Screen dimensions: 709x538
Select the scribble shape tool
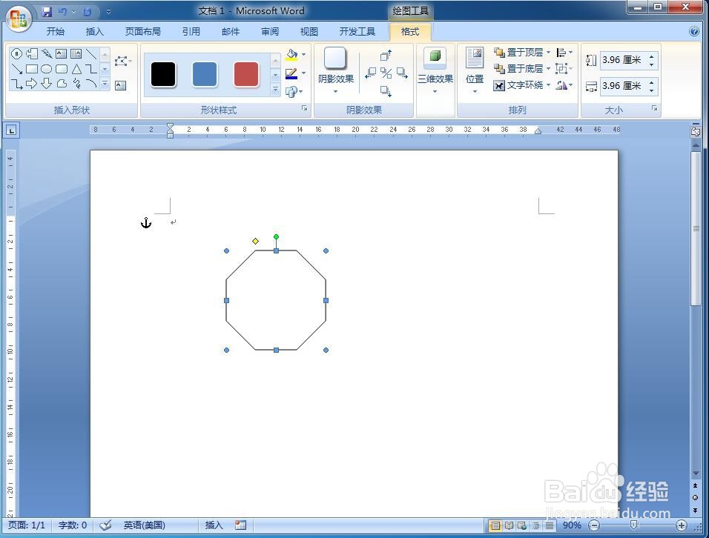76,84
